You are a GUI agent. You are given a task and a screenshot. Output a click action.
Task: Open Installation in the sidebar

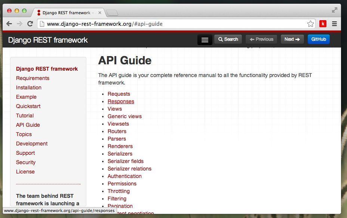coord(28,87)
